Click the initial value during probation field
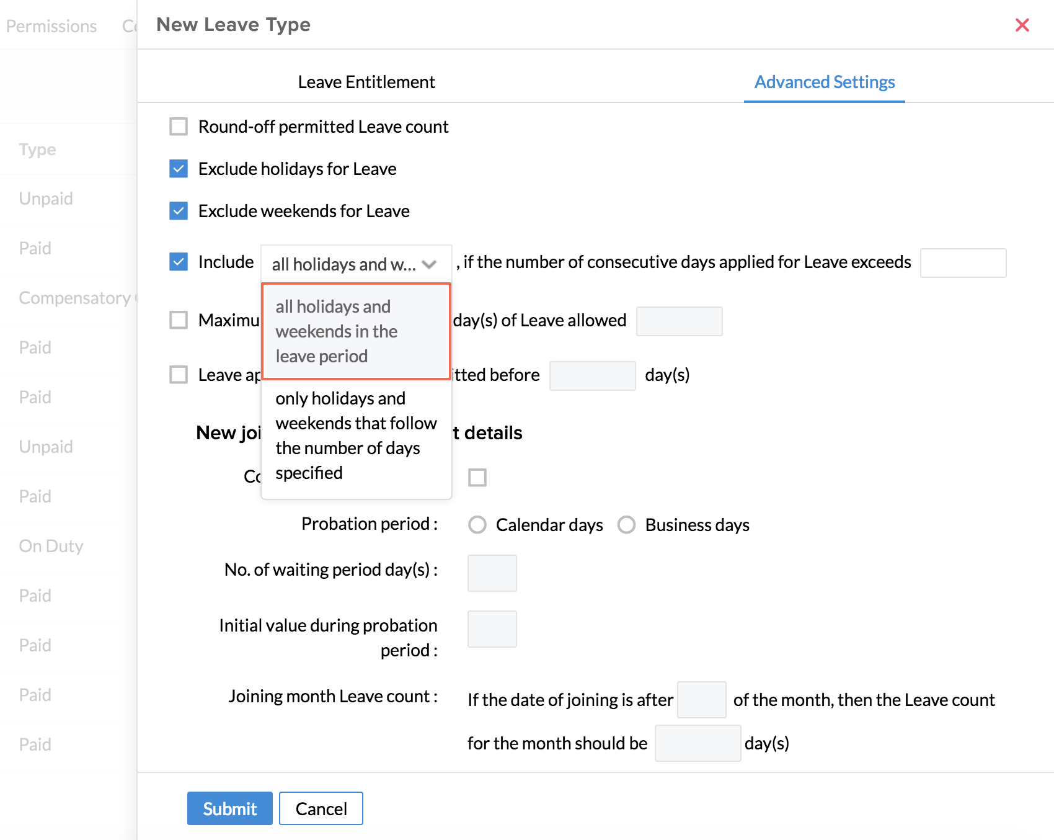1054x840 pixels. click(492, 629)
